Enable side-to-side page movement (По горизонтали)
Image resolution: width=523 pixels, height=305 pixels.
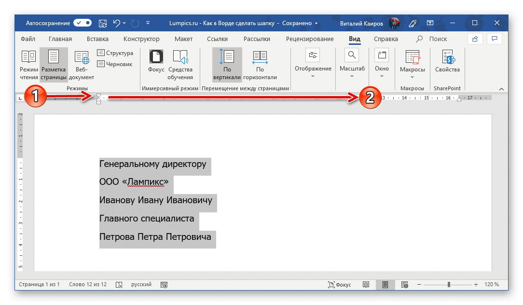(260, 64)
